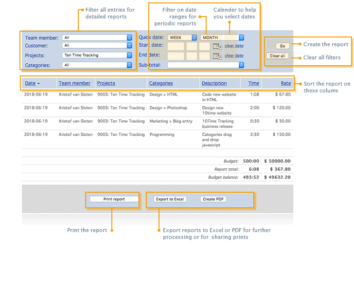This screenshot has height=291, width=354.
Task: Open the MONTH quick date dropdown
Action: click(222, 37)
